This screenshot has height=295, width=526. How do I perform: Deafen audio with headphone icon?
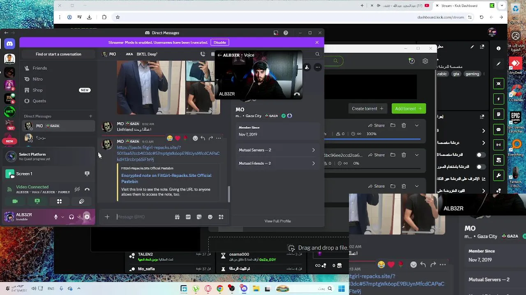(x=72, y=217)
